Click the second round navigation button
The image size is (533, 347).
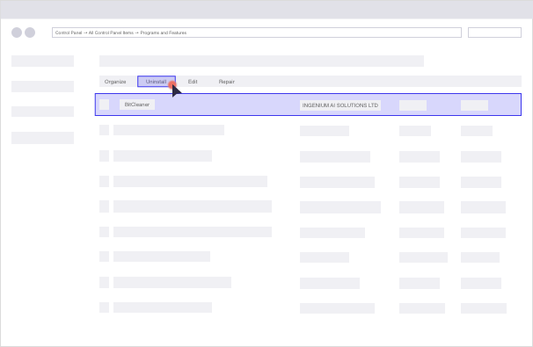point(30,33)
